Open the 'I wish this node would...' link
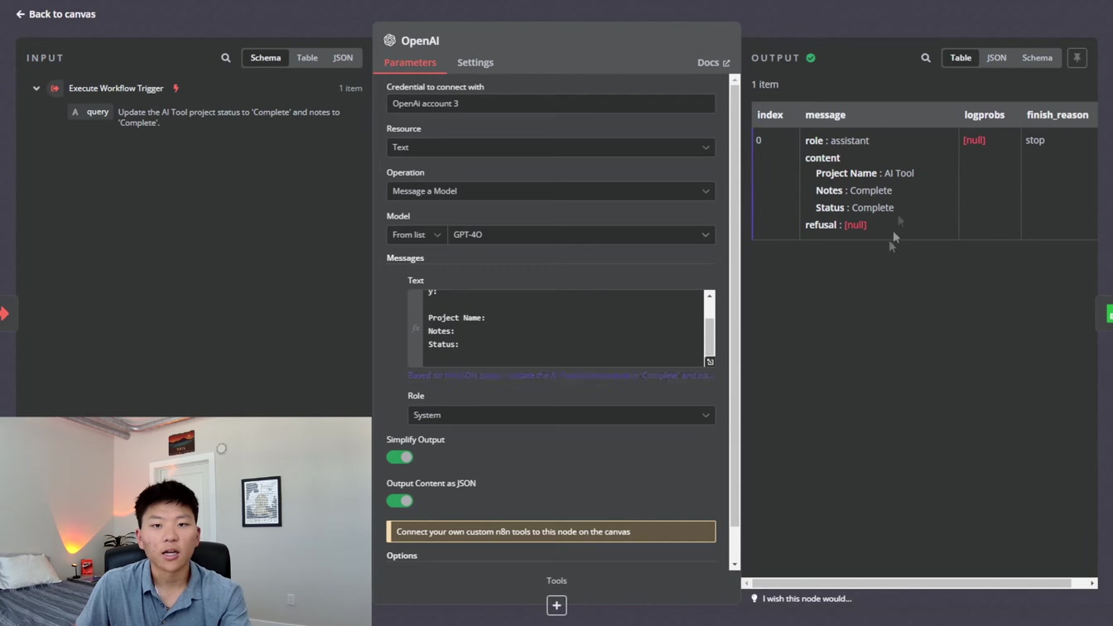 (x=807, y=599)
